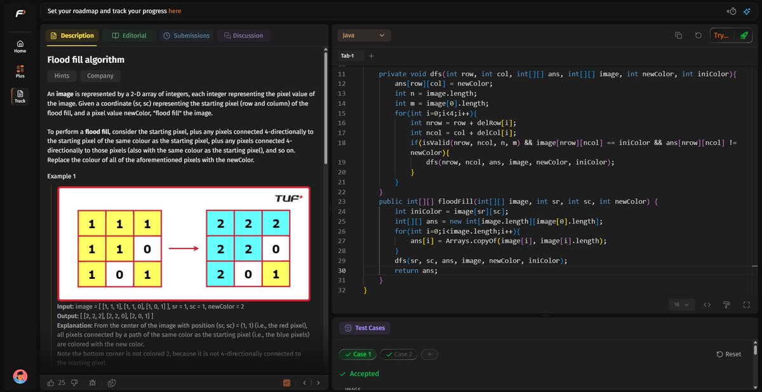The image size is (762, 392).
Task: Click the Try button
Action: 721,36
